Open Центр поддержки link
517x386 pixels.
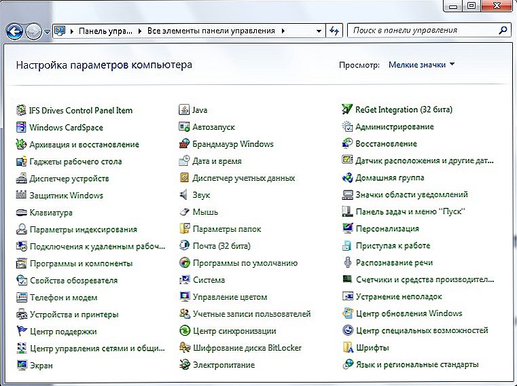[63, 331]
